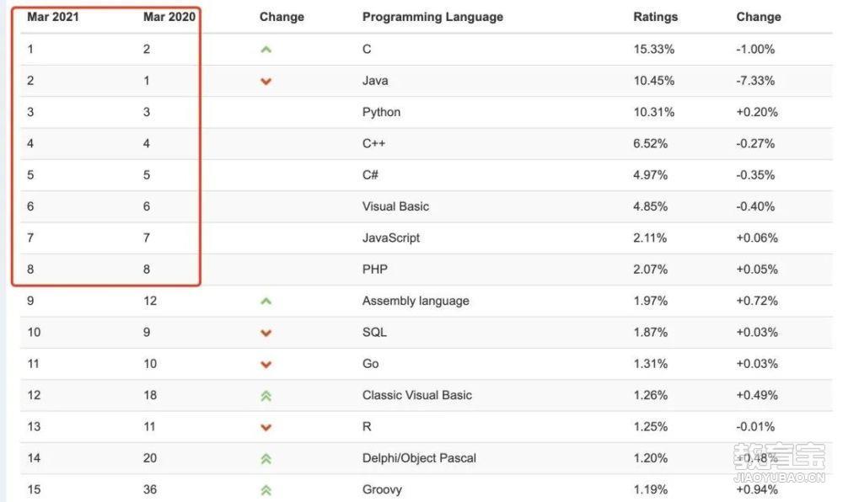
Task: Click the double up arrow for Groovy
Action: click(x=266, y=490)
